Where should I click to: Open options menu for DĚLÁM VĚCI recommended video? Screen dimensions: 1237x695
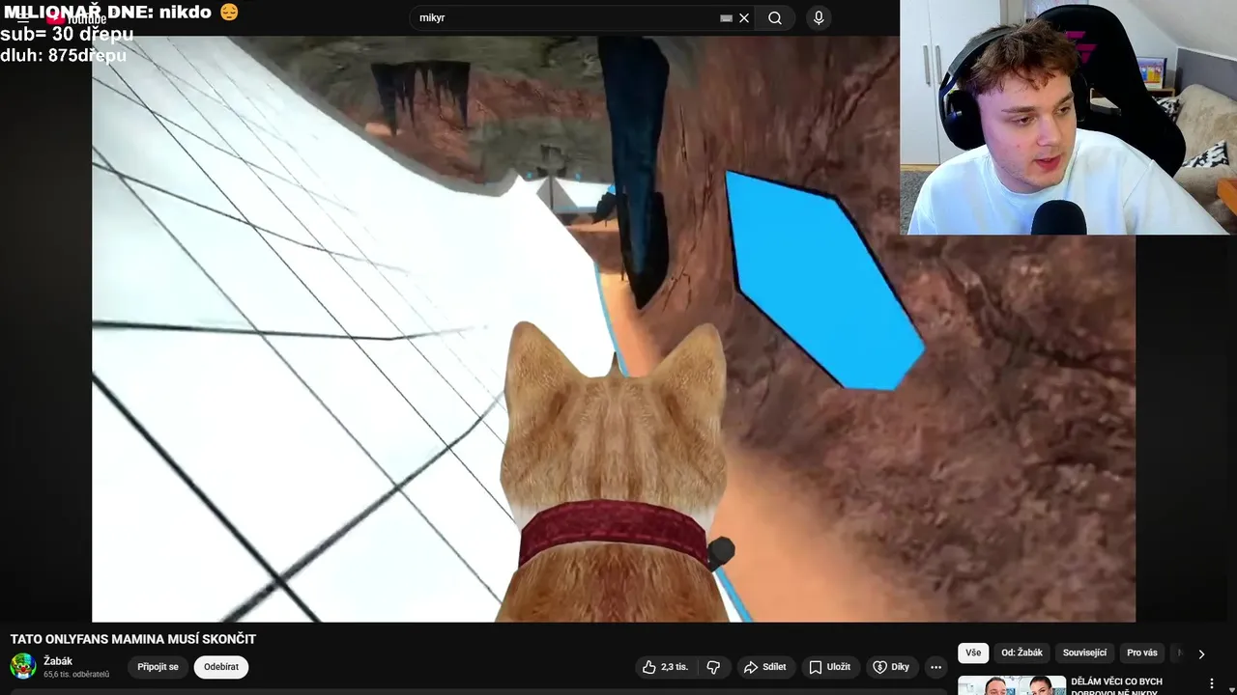pyautogui.click(x=1212, y=683)
